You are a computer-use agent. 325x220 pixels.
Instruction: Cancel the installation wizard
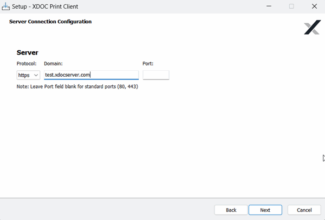[x=304, y=210]
